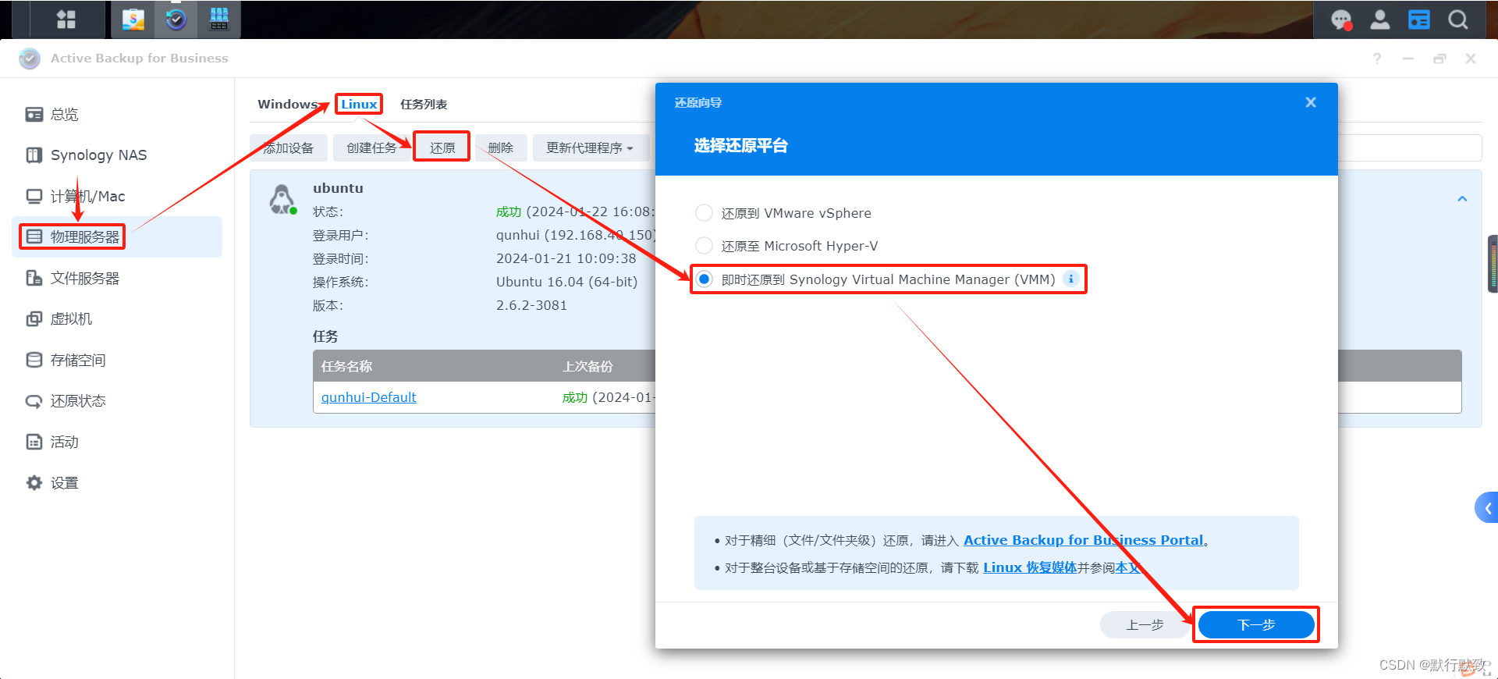
Task: Click the Synology NAS sidebar icon
Action: pyautogui.click(x=34, y=155)
